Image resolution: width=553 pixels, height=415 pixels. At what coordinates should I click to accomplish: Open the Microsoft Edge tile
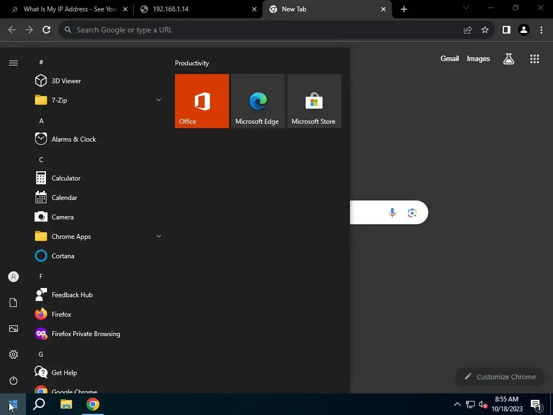258,101
